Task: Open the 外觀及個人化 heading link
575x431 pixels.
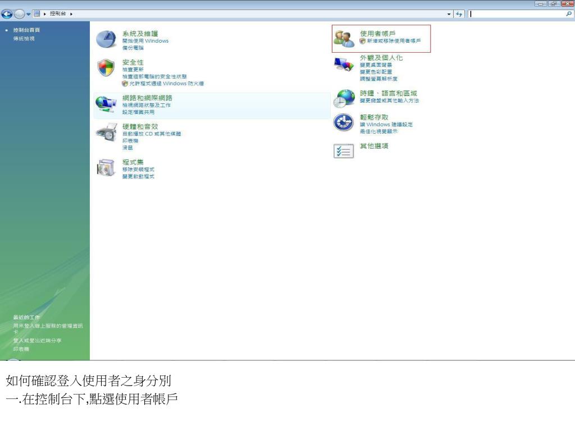Action: (381, 58)
